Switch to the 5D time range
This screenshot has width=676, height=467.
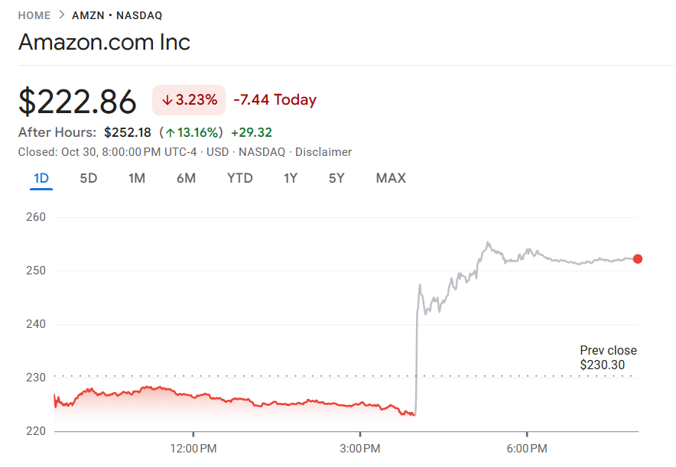click(89, 178)
